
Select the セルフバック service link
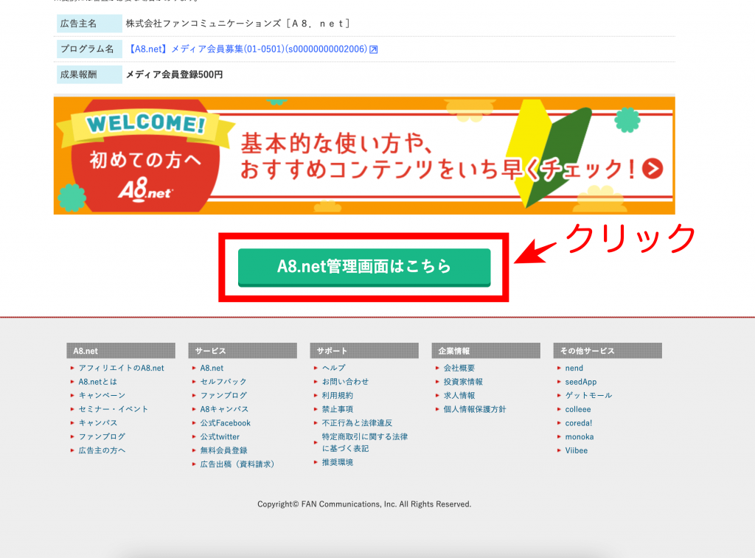[x=223, y=382]
